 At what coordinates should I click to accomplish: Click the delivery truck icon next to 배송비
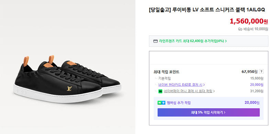(x=240, y=29)
